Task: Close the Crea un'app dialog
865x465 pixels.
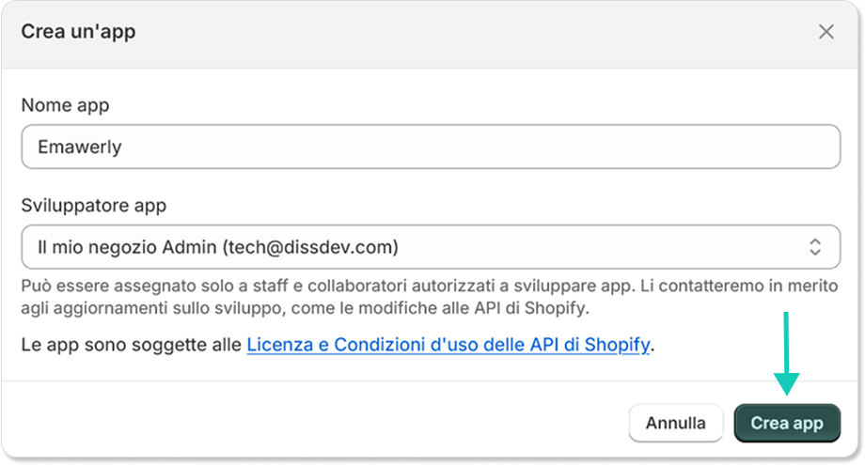Action: pyautogui.click(x=826, y=32)
